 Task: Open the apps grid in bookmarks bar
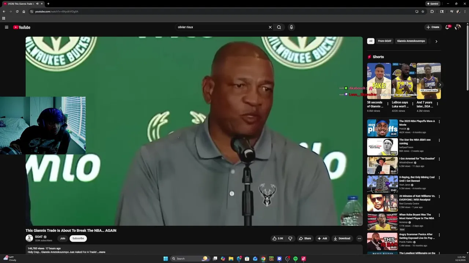pos(4,18)
